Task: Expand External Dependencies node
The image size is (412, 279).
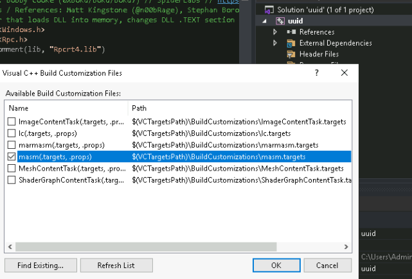Action: (275, 43)
